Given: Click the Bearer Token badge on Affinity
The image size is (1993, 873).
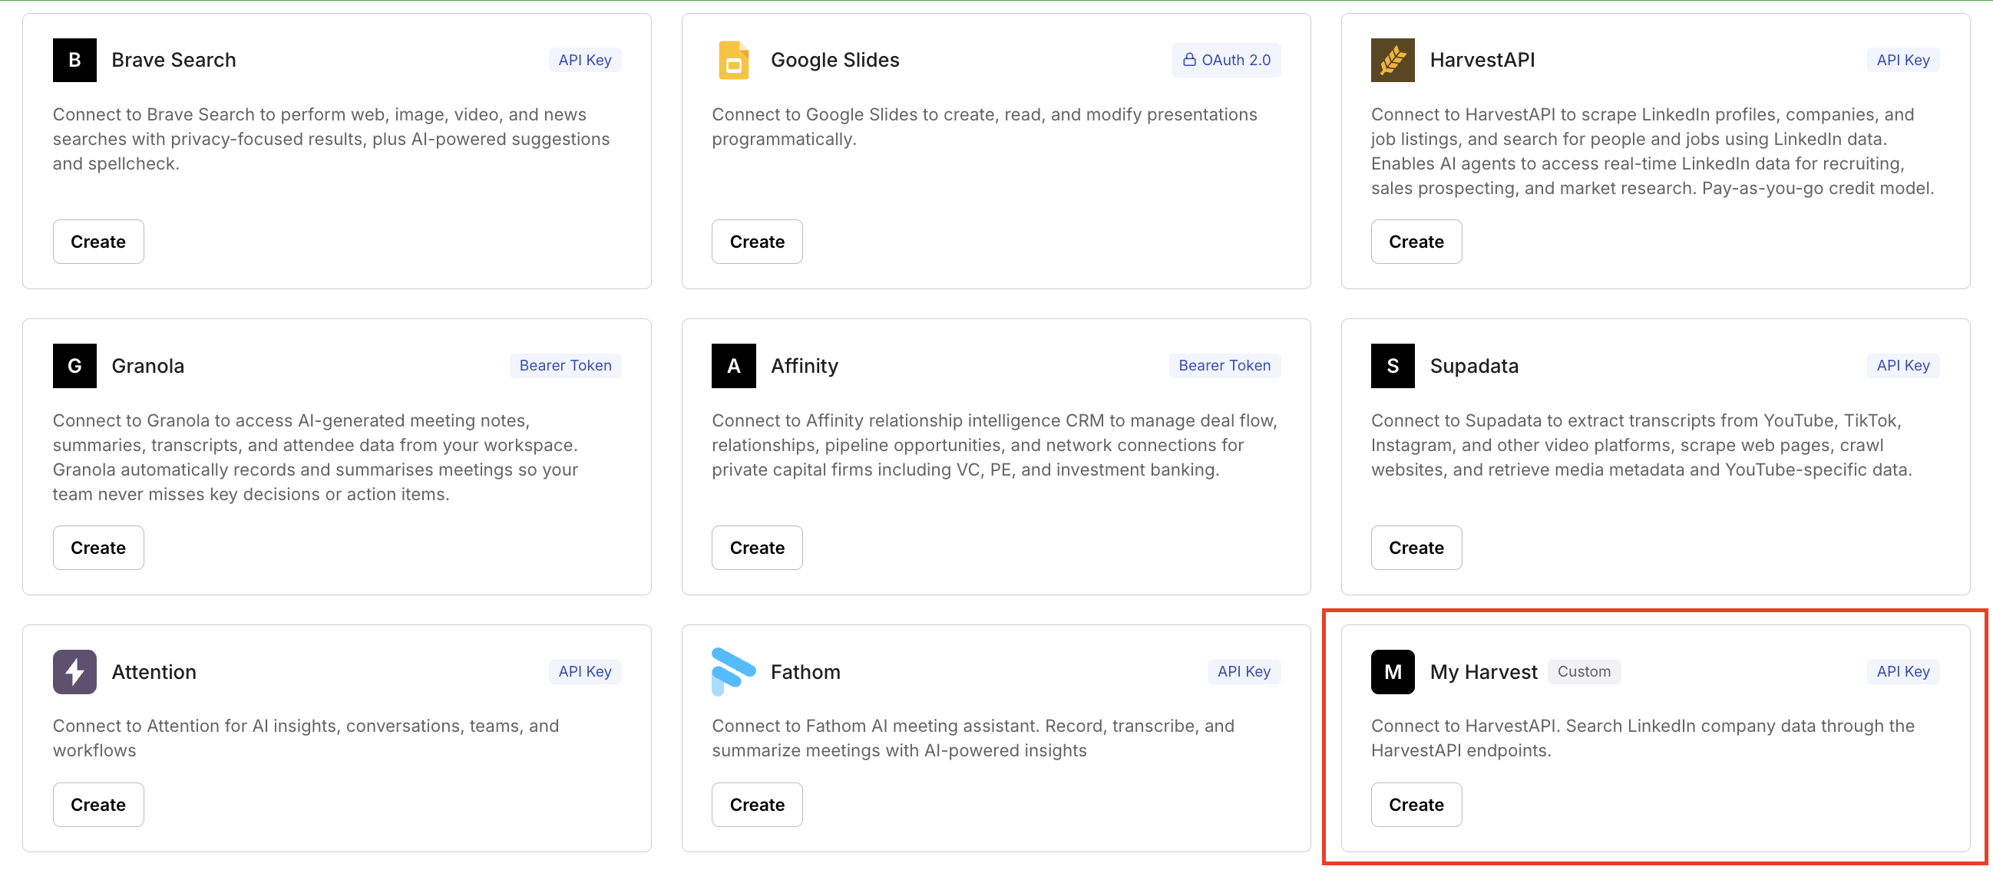Looking at the screenshot, I should point(1224,365).
